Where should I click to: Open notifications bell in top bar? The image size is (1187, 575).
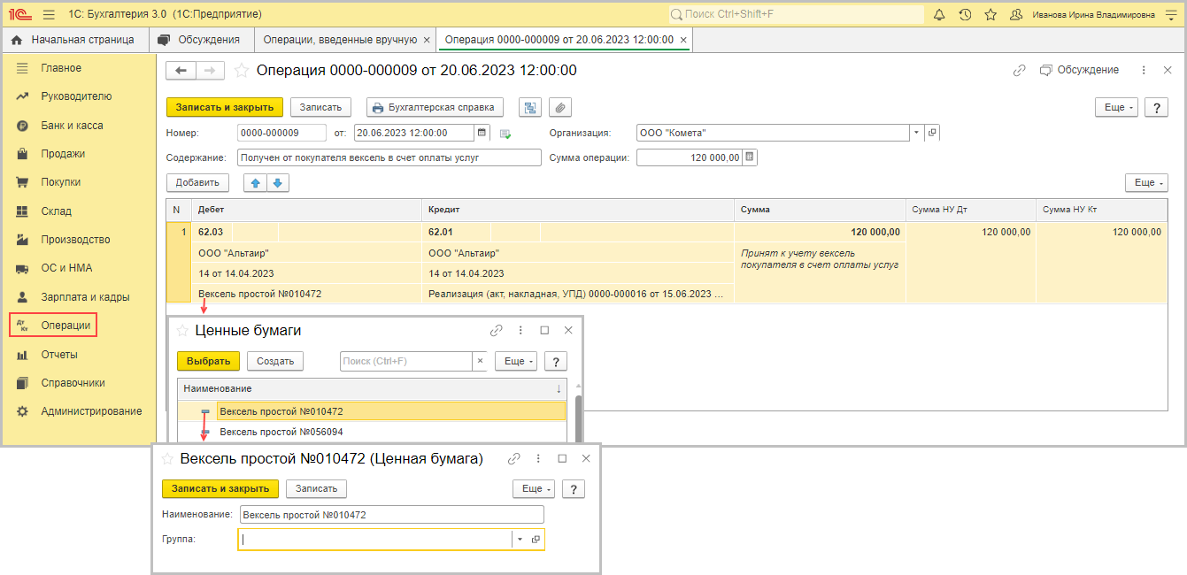click(x=939, y=15)
